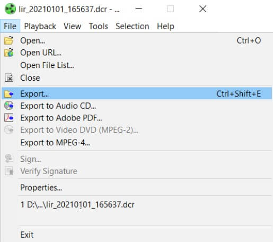
Task: Open recent file lir_20210101_165637.dcr
Action: [137, 204]
